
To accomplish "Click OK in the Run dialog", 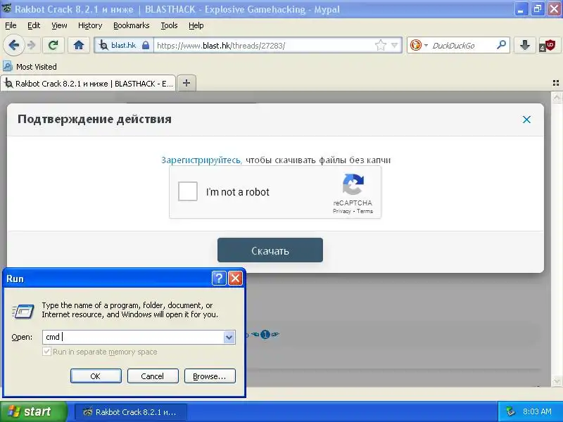I will (x=96, y=376).
